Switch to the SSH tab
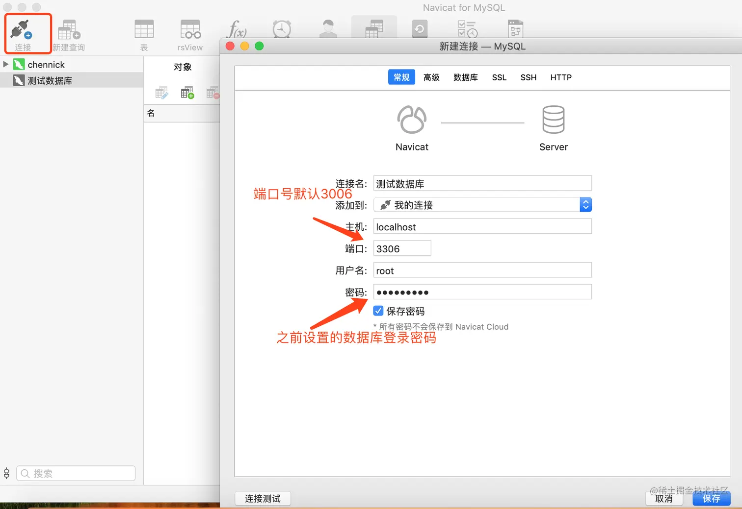Viewport: 742px width, 509px height. [x=529, y=77]
